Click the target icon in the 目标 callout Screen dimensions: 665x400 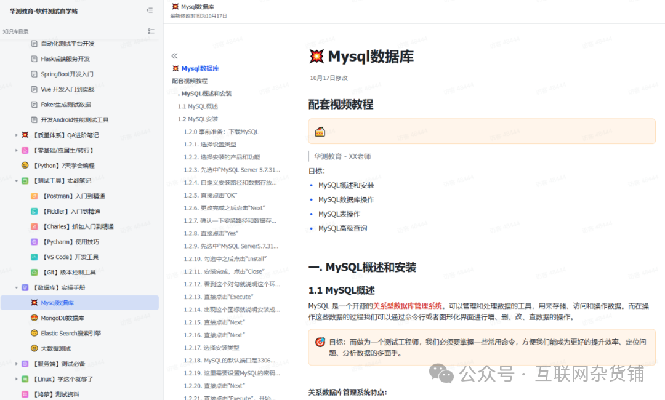click(x=320, y=342)
